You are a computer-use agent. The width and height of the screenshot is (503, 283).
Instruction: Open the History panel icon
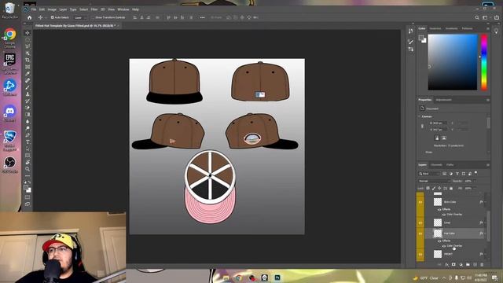tap(410, 31)
